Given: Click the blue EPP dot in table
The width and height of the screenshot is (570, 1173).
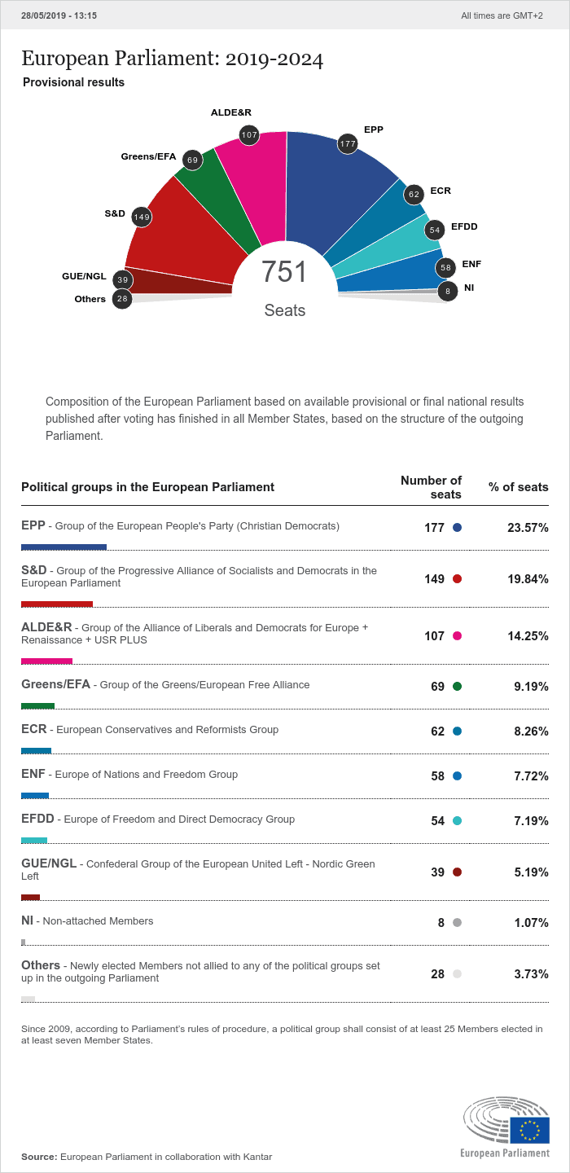Looking at the screenshot, I should point(457,528).
